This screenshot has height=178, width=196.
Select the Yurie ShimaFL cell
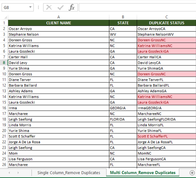click(167, 131)
